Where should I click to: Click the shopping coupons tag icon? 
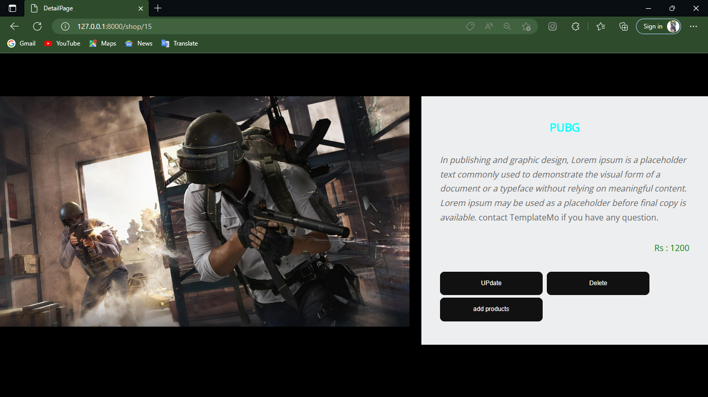tap(470, 26)
